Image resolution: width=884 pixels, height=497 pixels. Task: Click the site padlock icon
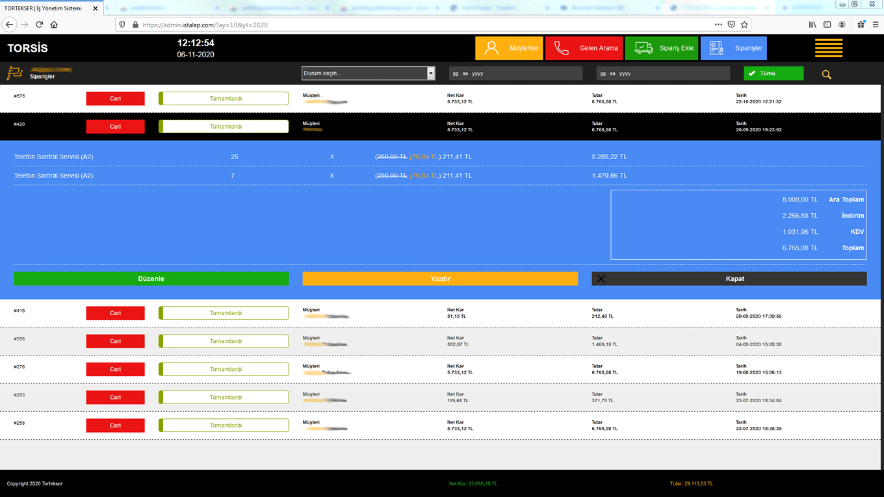(135, 25)
